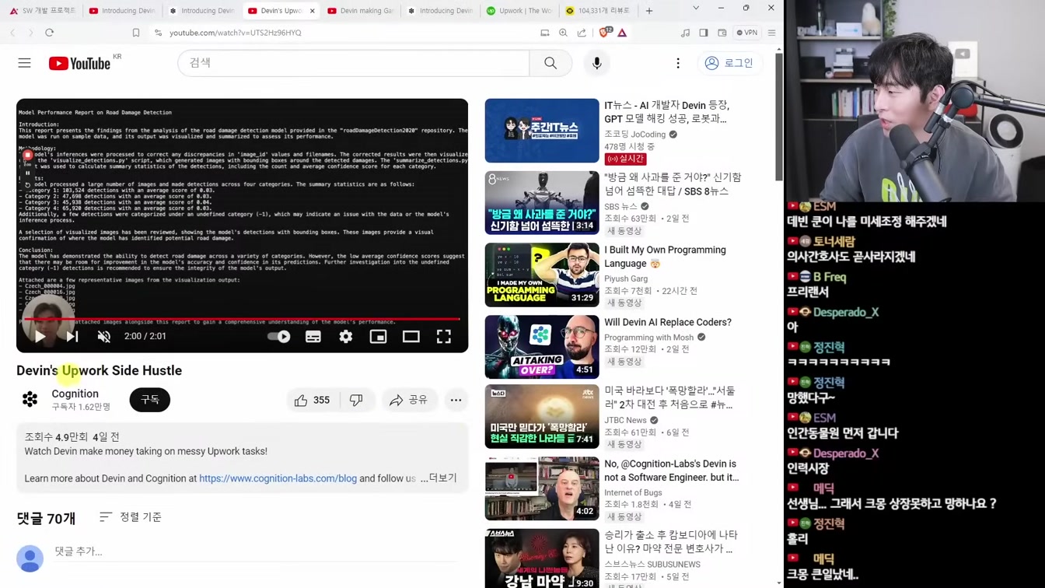Open the YouTube hamburger guide menu
The image size is (1045, 588).
point(25,63)
